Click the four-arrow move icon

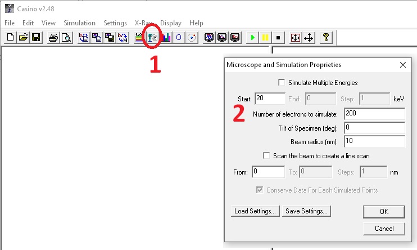click(x=309, y=37)
